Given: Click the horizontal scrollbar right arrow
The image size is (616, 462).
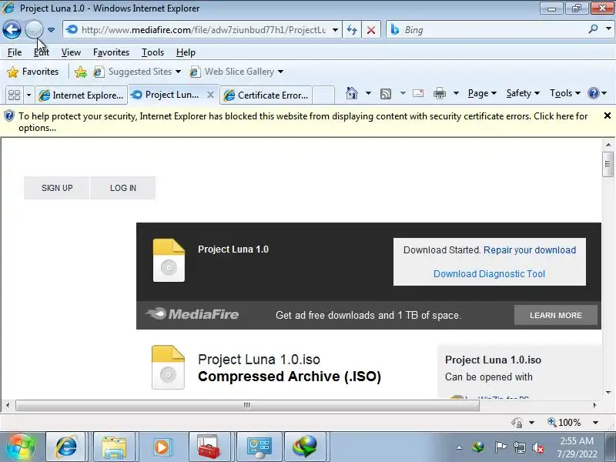Looking at the screenshot, I should coord(594,405).
